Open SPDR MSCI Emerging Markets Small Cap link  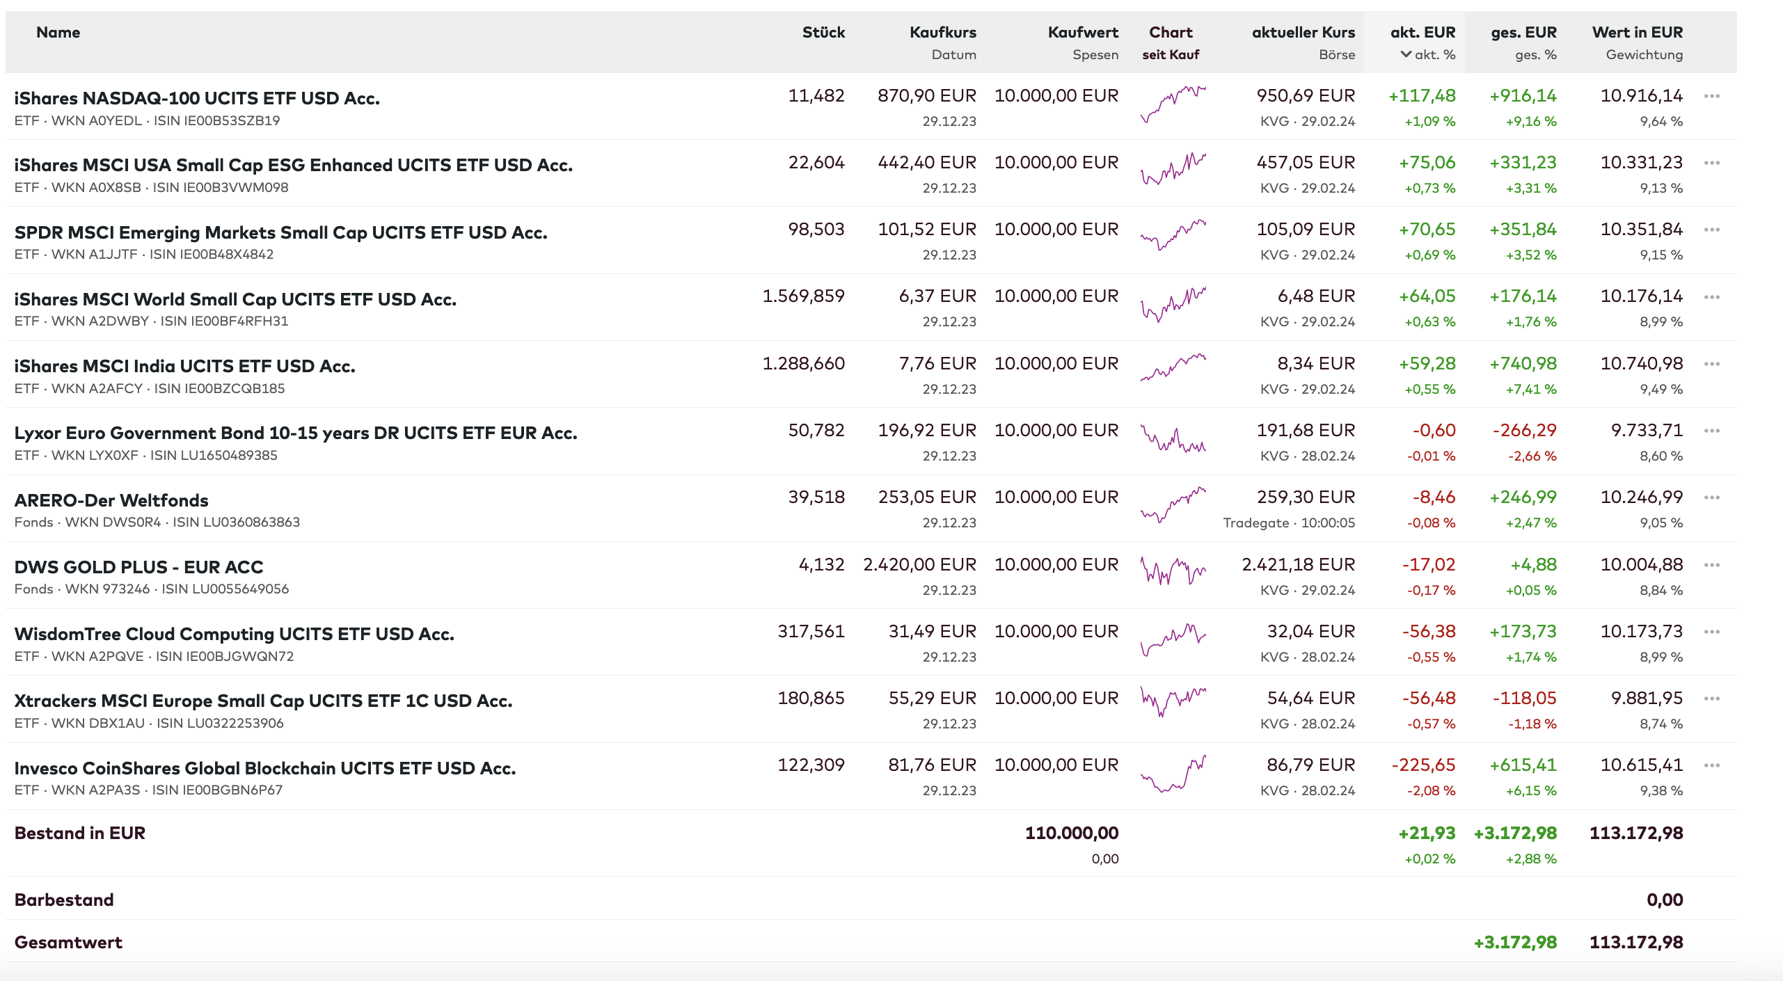pyautogui.click(x=280, y=232)
